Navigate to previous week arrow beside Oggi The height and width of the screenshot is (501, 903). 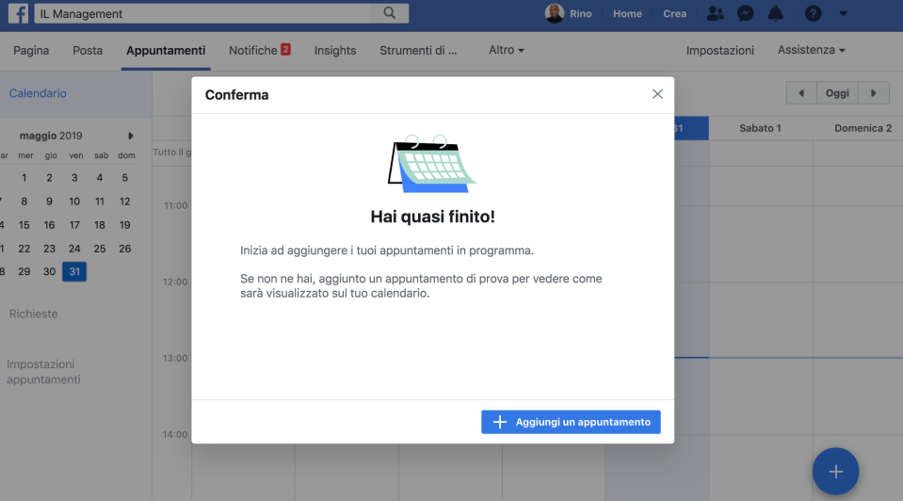pos(801,93)
